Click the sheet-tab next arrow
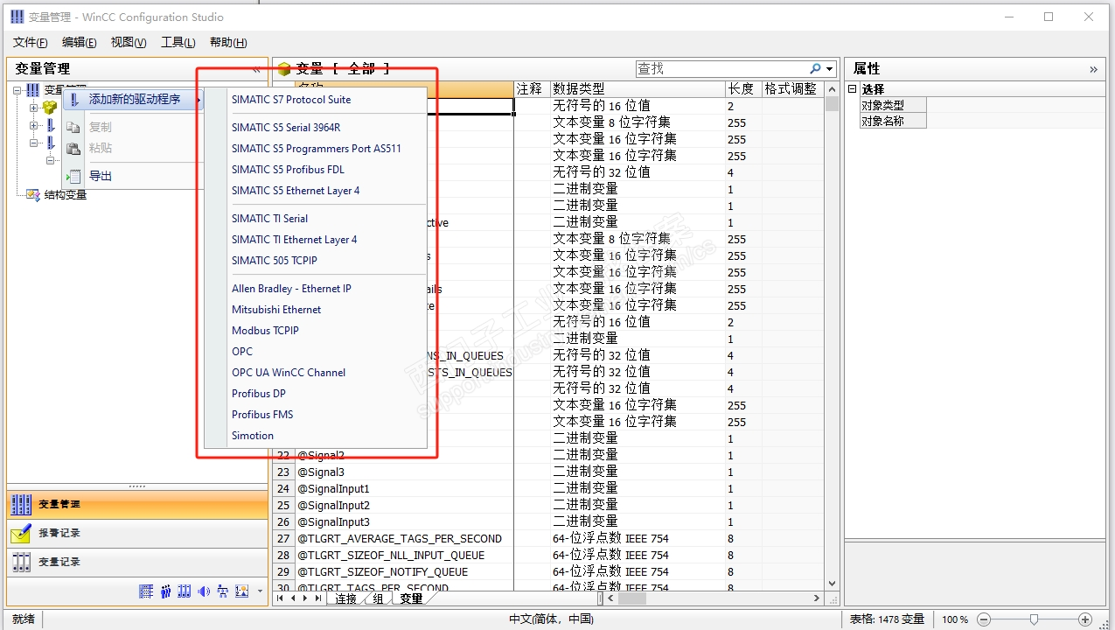Image resolution: width=1115 pixels, height=630 pixels. coord(305,598)
